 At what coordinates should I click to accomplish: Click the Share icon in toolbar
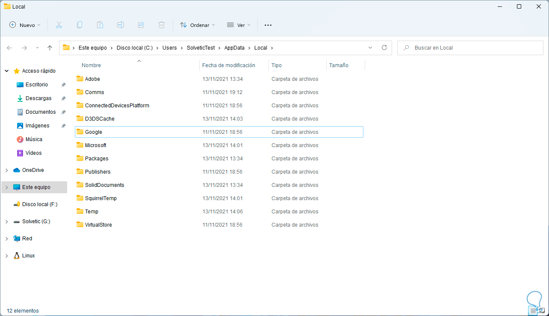pyautogui.click(x=141, y=25)
